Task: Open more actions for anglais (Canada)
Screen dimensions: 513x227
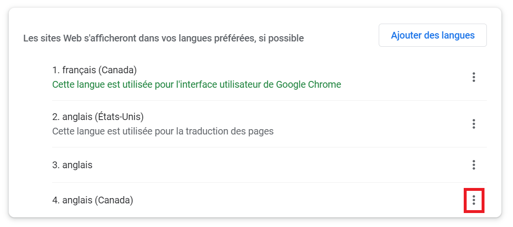Action: pyautogui.click(x=474, y=200)
